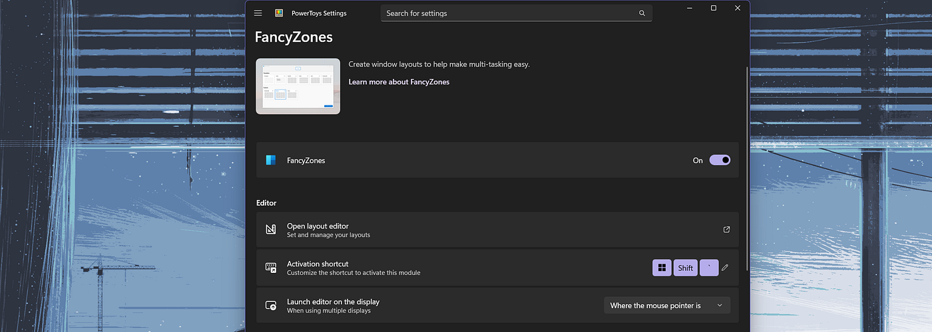Turn off the FancyZones toggle
The image size is (932, 332).
tap(720, 160)
